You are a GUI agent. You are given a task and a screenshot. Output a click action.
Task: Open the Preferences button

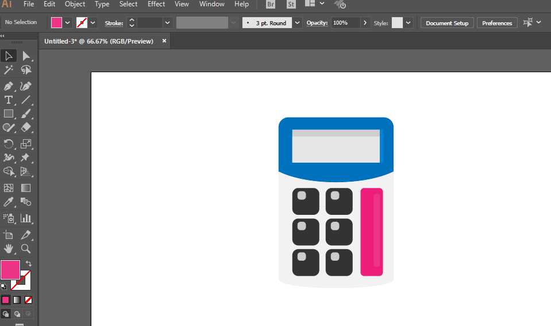tap(497, 23)
